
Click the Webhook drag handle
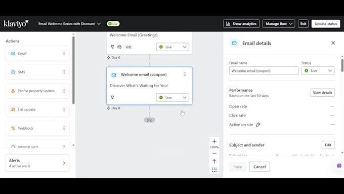coord(64,128)
